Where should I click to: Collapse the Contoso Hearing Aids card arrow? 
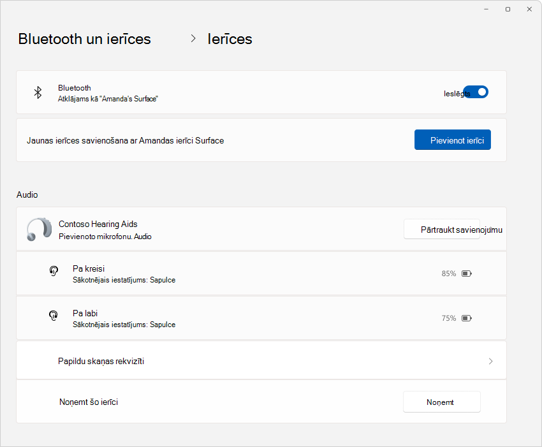490,228
